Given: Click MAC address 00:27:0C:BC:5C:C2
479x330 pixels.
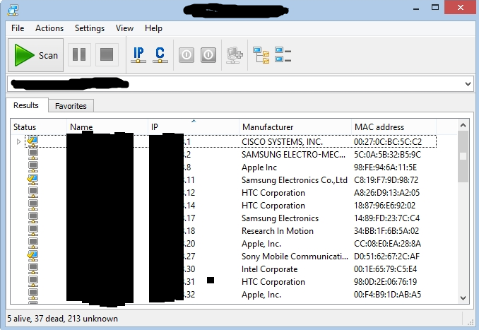Looking at the screenshot, I should (388, 142).
